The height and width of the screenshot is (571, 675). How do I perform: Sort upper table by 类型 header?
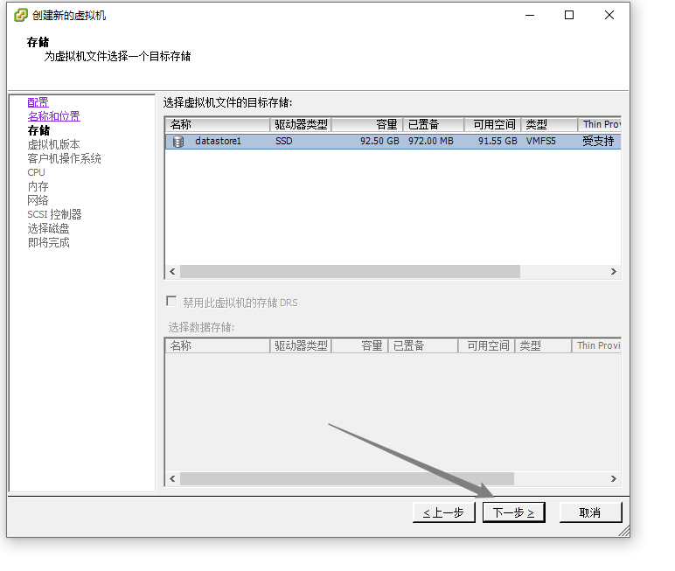549,124
